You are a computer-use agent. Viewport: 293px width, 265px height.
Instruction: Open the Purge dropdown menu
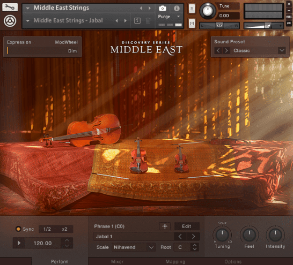point(178,17)
